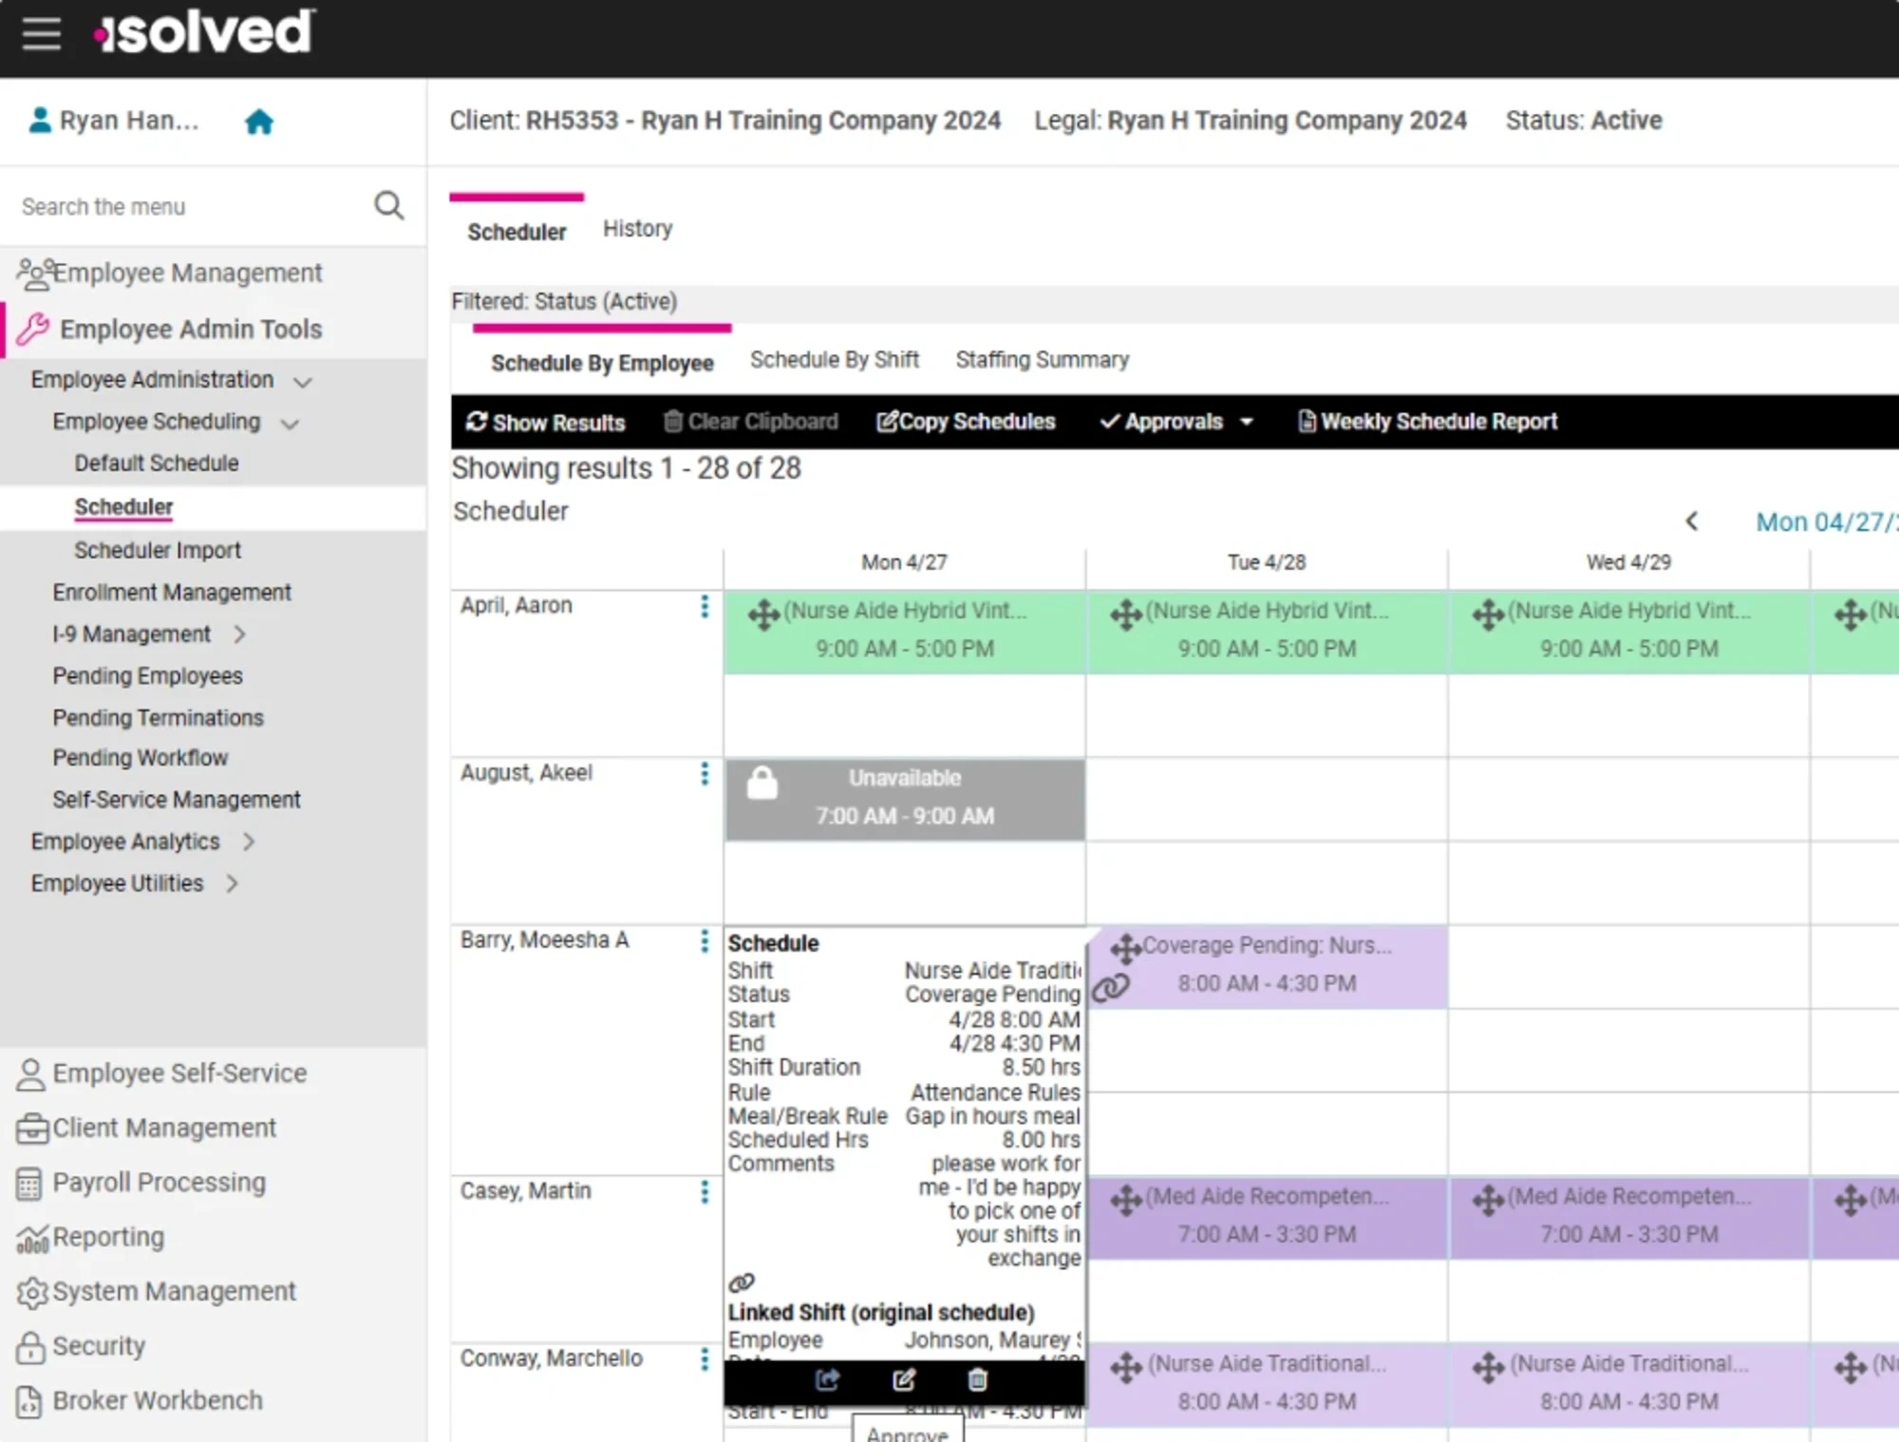This screenshot has height=1442, width=1899.
Task: Grab move handle on Casey Martin Wed shift
Action: [x=1488, y=1200]
